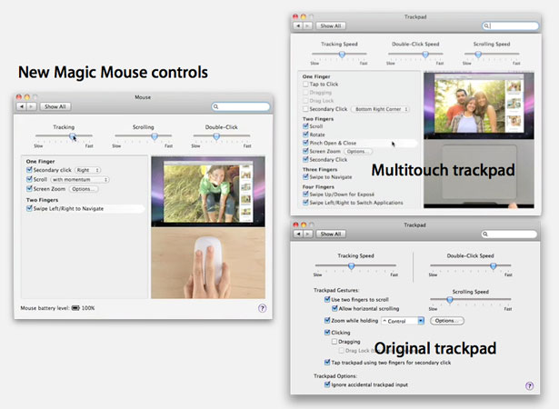Viewport: 559px width, 409px height.
Task: Click the search magnifier in Mouse window
Action: pyautogui.click(x=215, y=106)
